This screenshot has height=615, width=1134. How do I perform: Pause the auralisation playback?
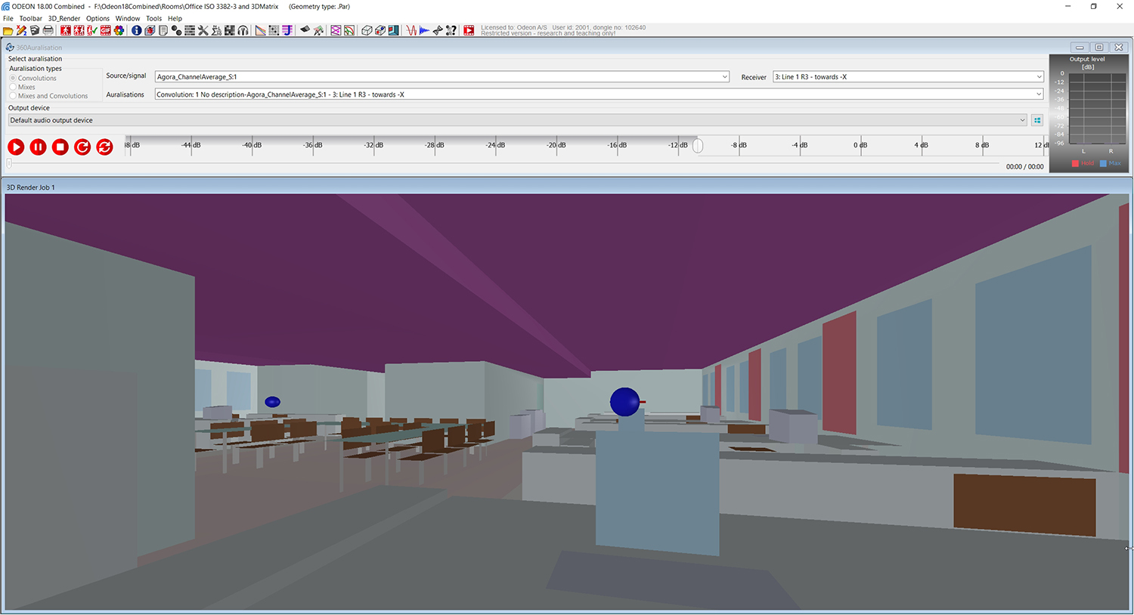coord(38,147)
